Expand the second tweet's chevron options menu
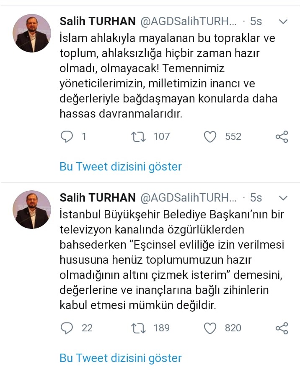Viewport: 300px width, 370px height. [283, 198]
